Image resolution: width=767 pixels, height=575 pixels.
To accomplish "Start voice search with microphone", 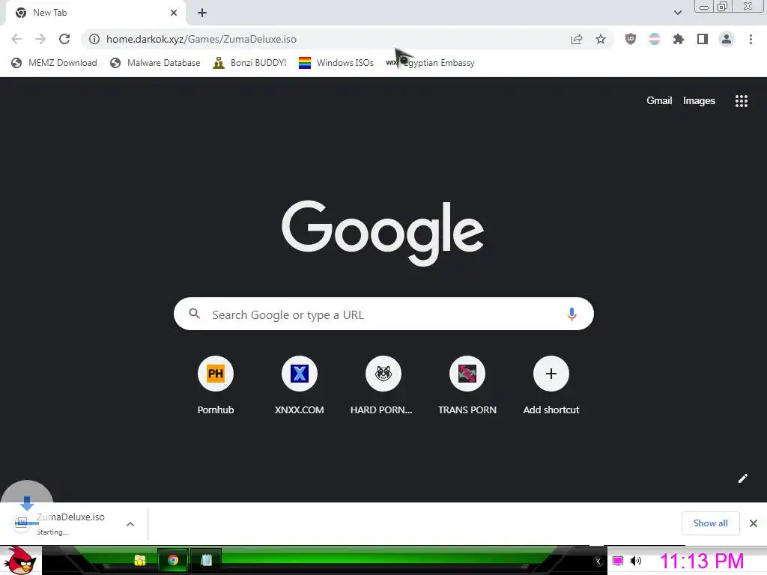I will 572,314.
